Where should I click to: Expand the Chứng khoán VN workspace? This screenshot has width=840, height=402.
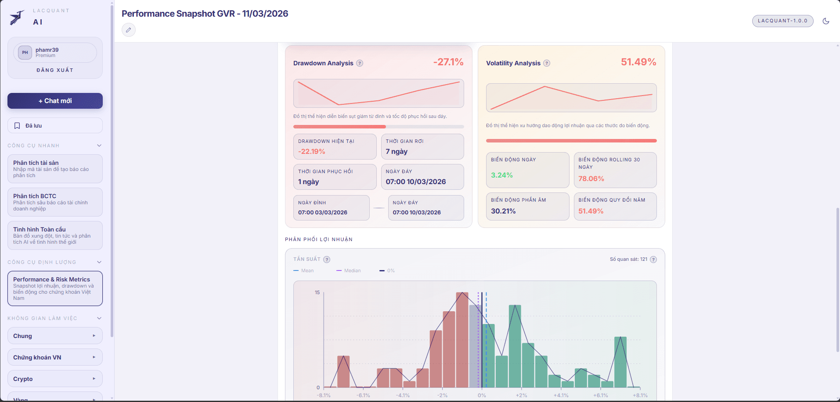pyautogui.click(x=55, y=357)
